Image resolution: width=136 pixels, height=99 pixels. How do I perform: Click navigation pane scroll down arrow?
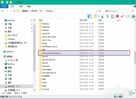point(34,90)
